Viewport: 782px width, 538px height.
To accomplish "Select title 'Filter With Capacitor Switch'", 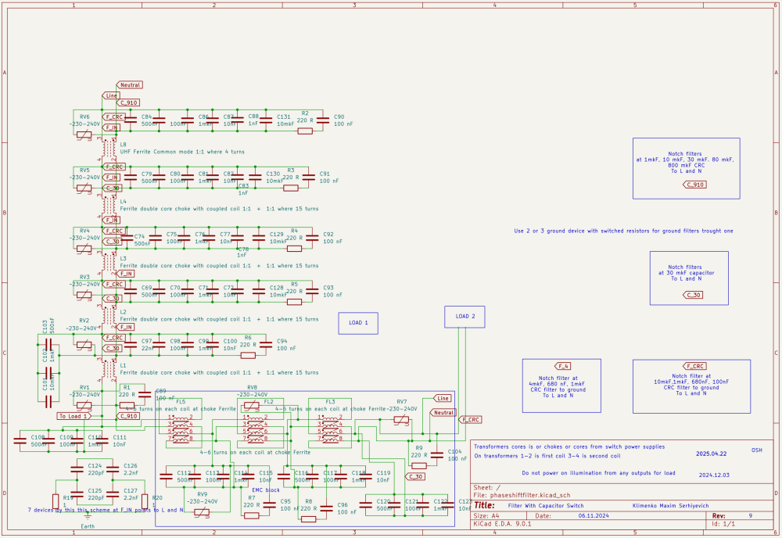I will click(x=546, y=506).
